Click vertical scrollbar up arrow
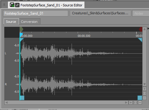This screenshot has width=149, height=110. [144, 29]
